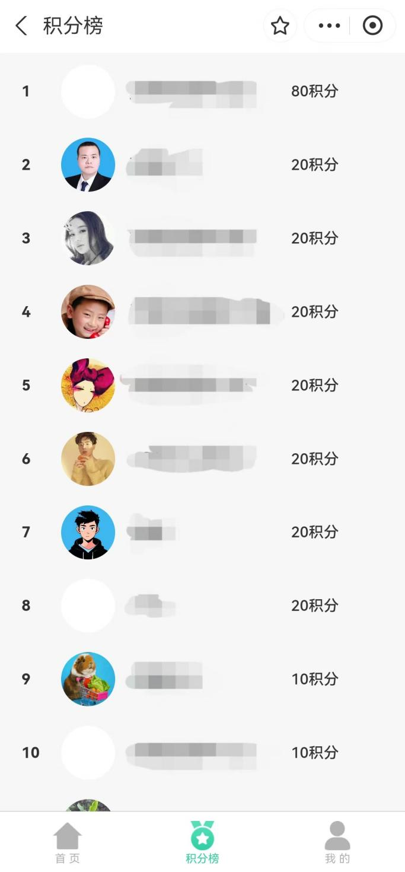This screenshot has width=405, height=872.
Task: Go to the 我的 profile tab
Action: pos(337,843)
